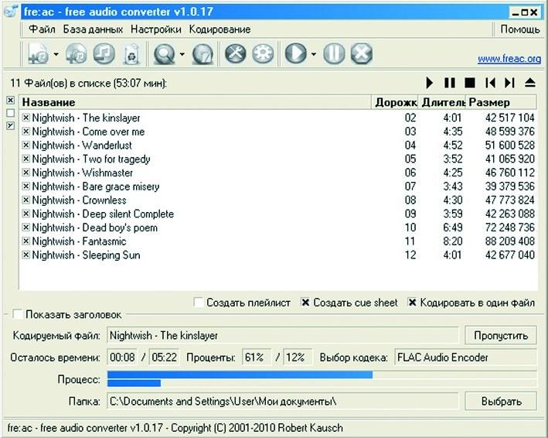Click the Submit CDDB data globe icon

coord(203,54)
